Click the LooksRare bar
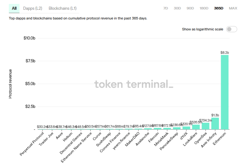 [x=196, y=127]
